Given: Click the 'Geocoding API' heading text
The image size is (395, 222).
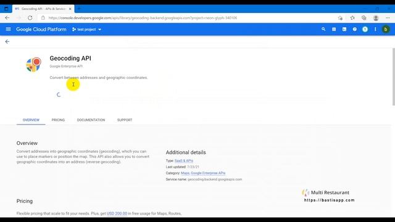Looking at the screenshot, I should coord(70,58).
